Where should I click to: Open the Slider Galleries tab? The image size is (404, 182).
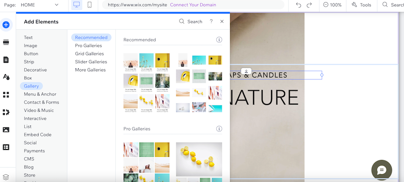(91, 62)
